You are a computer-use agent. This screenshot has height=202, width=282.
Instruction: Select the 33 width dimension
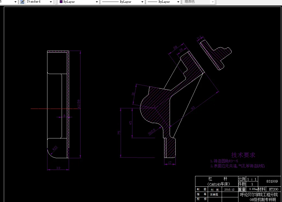click(58, 168)
